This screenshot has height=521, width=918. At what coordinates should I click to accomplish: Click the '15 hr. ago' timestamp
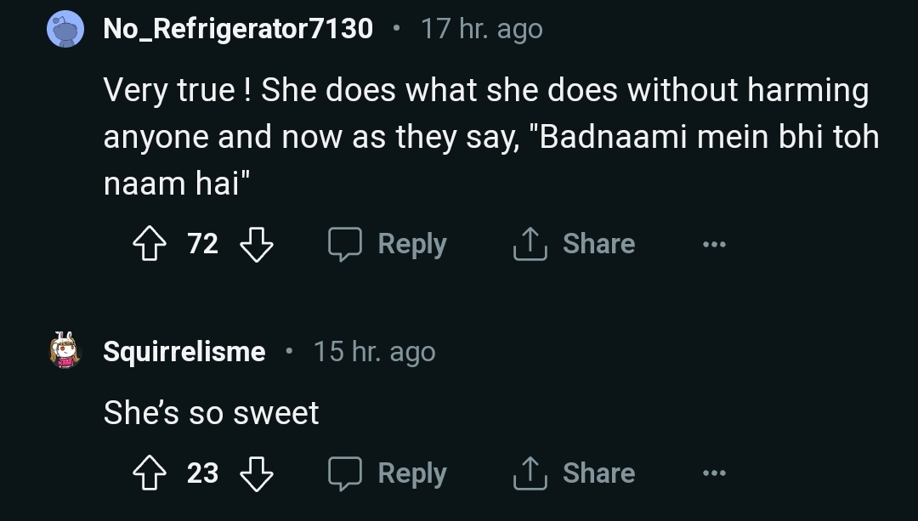374,351
